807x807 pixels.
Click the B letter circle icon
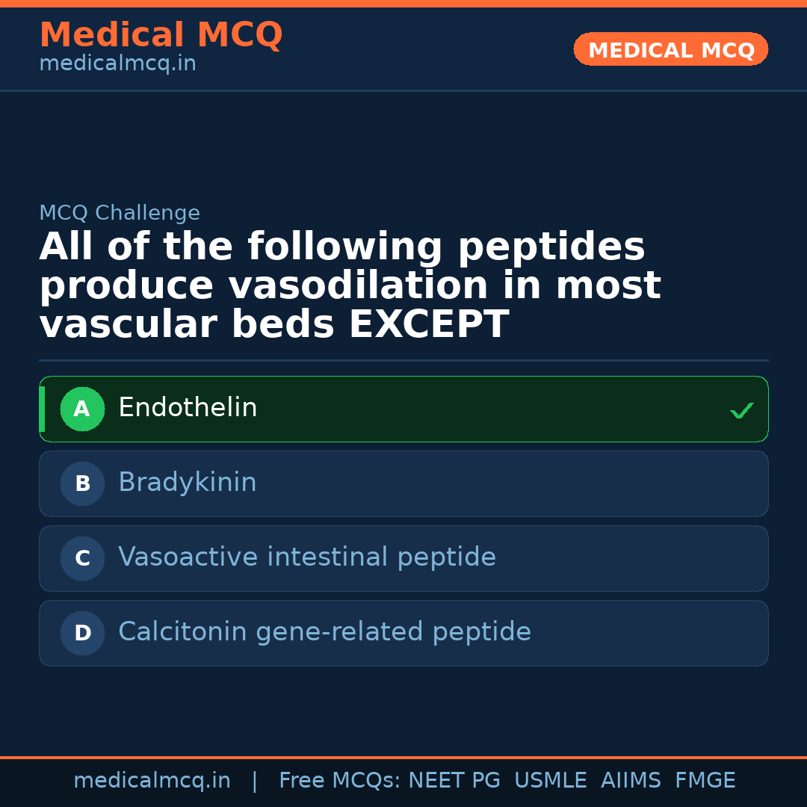coord(82,483)
